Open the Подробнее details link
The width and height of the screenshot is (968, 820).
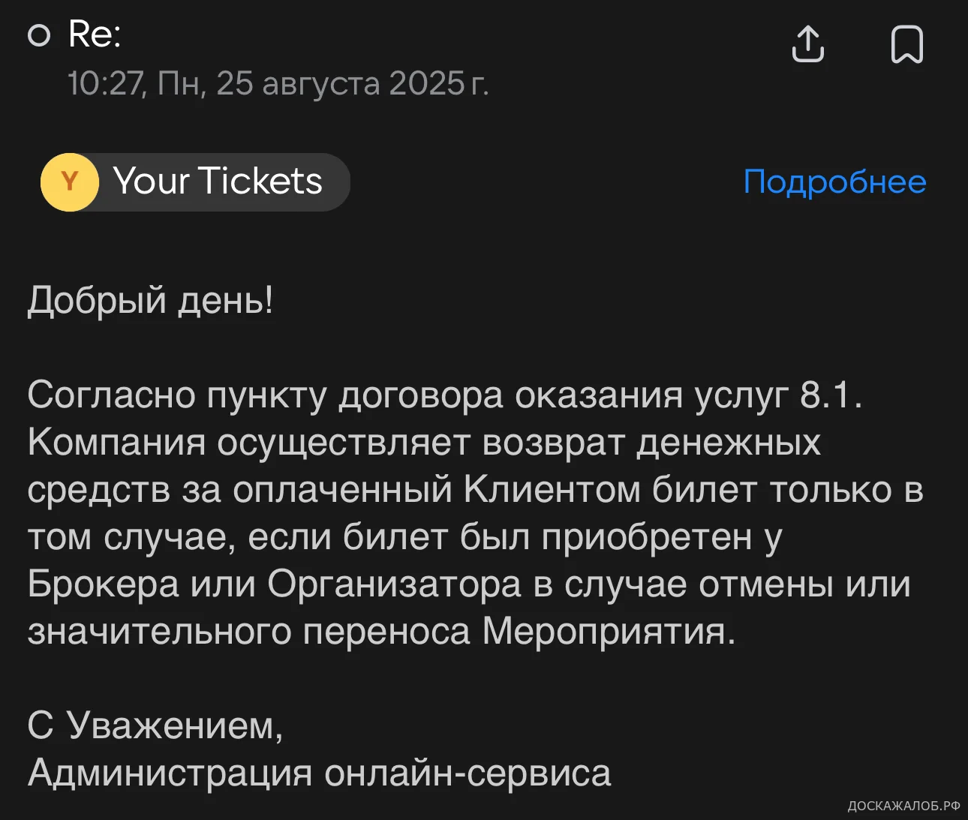(x=834, y=182)
